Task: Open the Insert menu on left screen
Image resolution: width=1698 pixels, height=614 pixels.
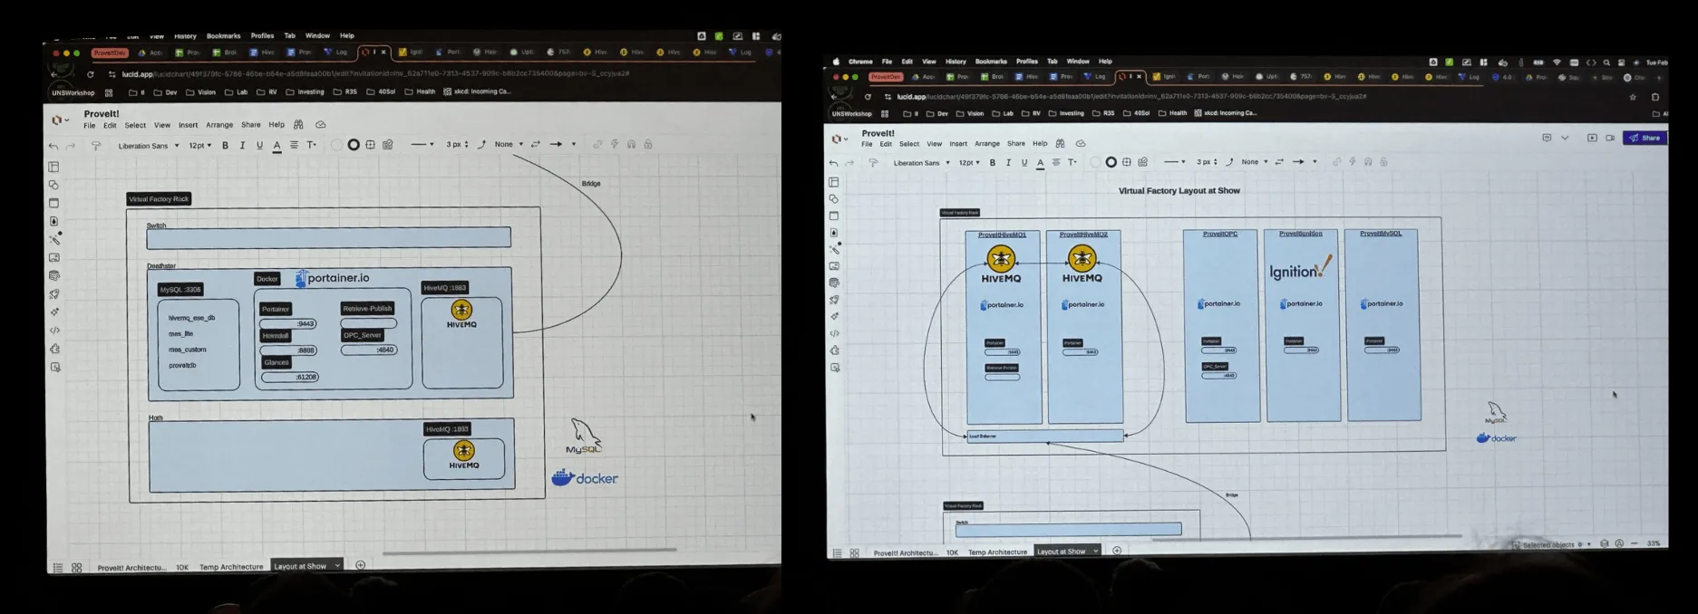Action: pos(188,125)
